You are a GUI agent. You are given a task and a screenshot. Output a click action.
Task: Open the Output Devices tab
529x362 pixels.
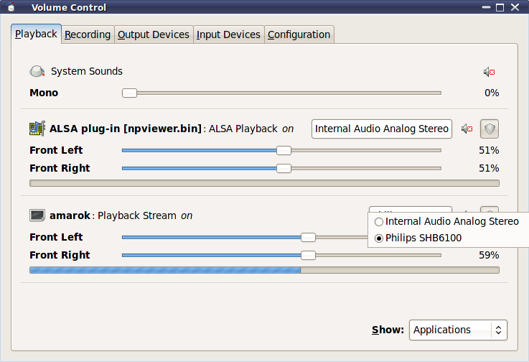click(x=154, y=34)
